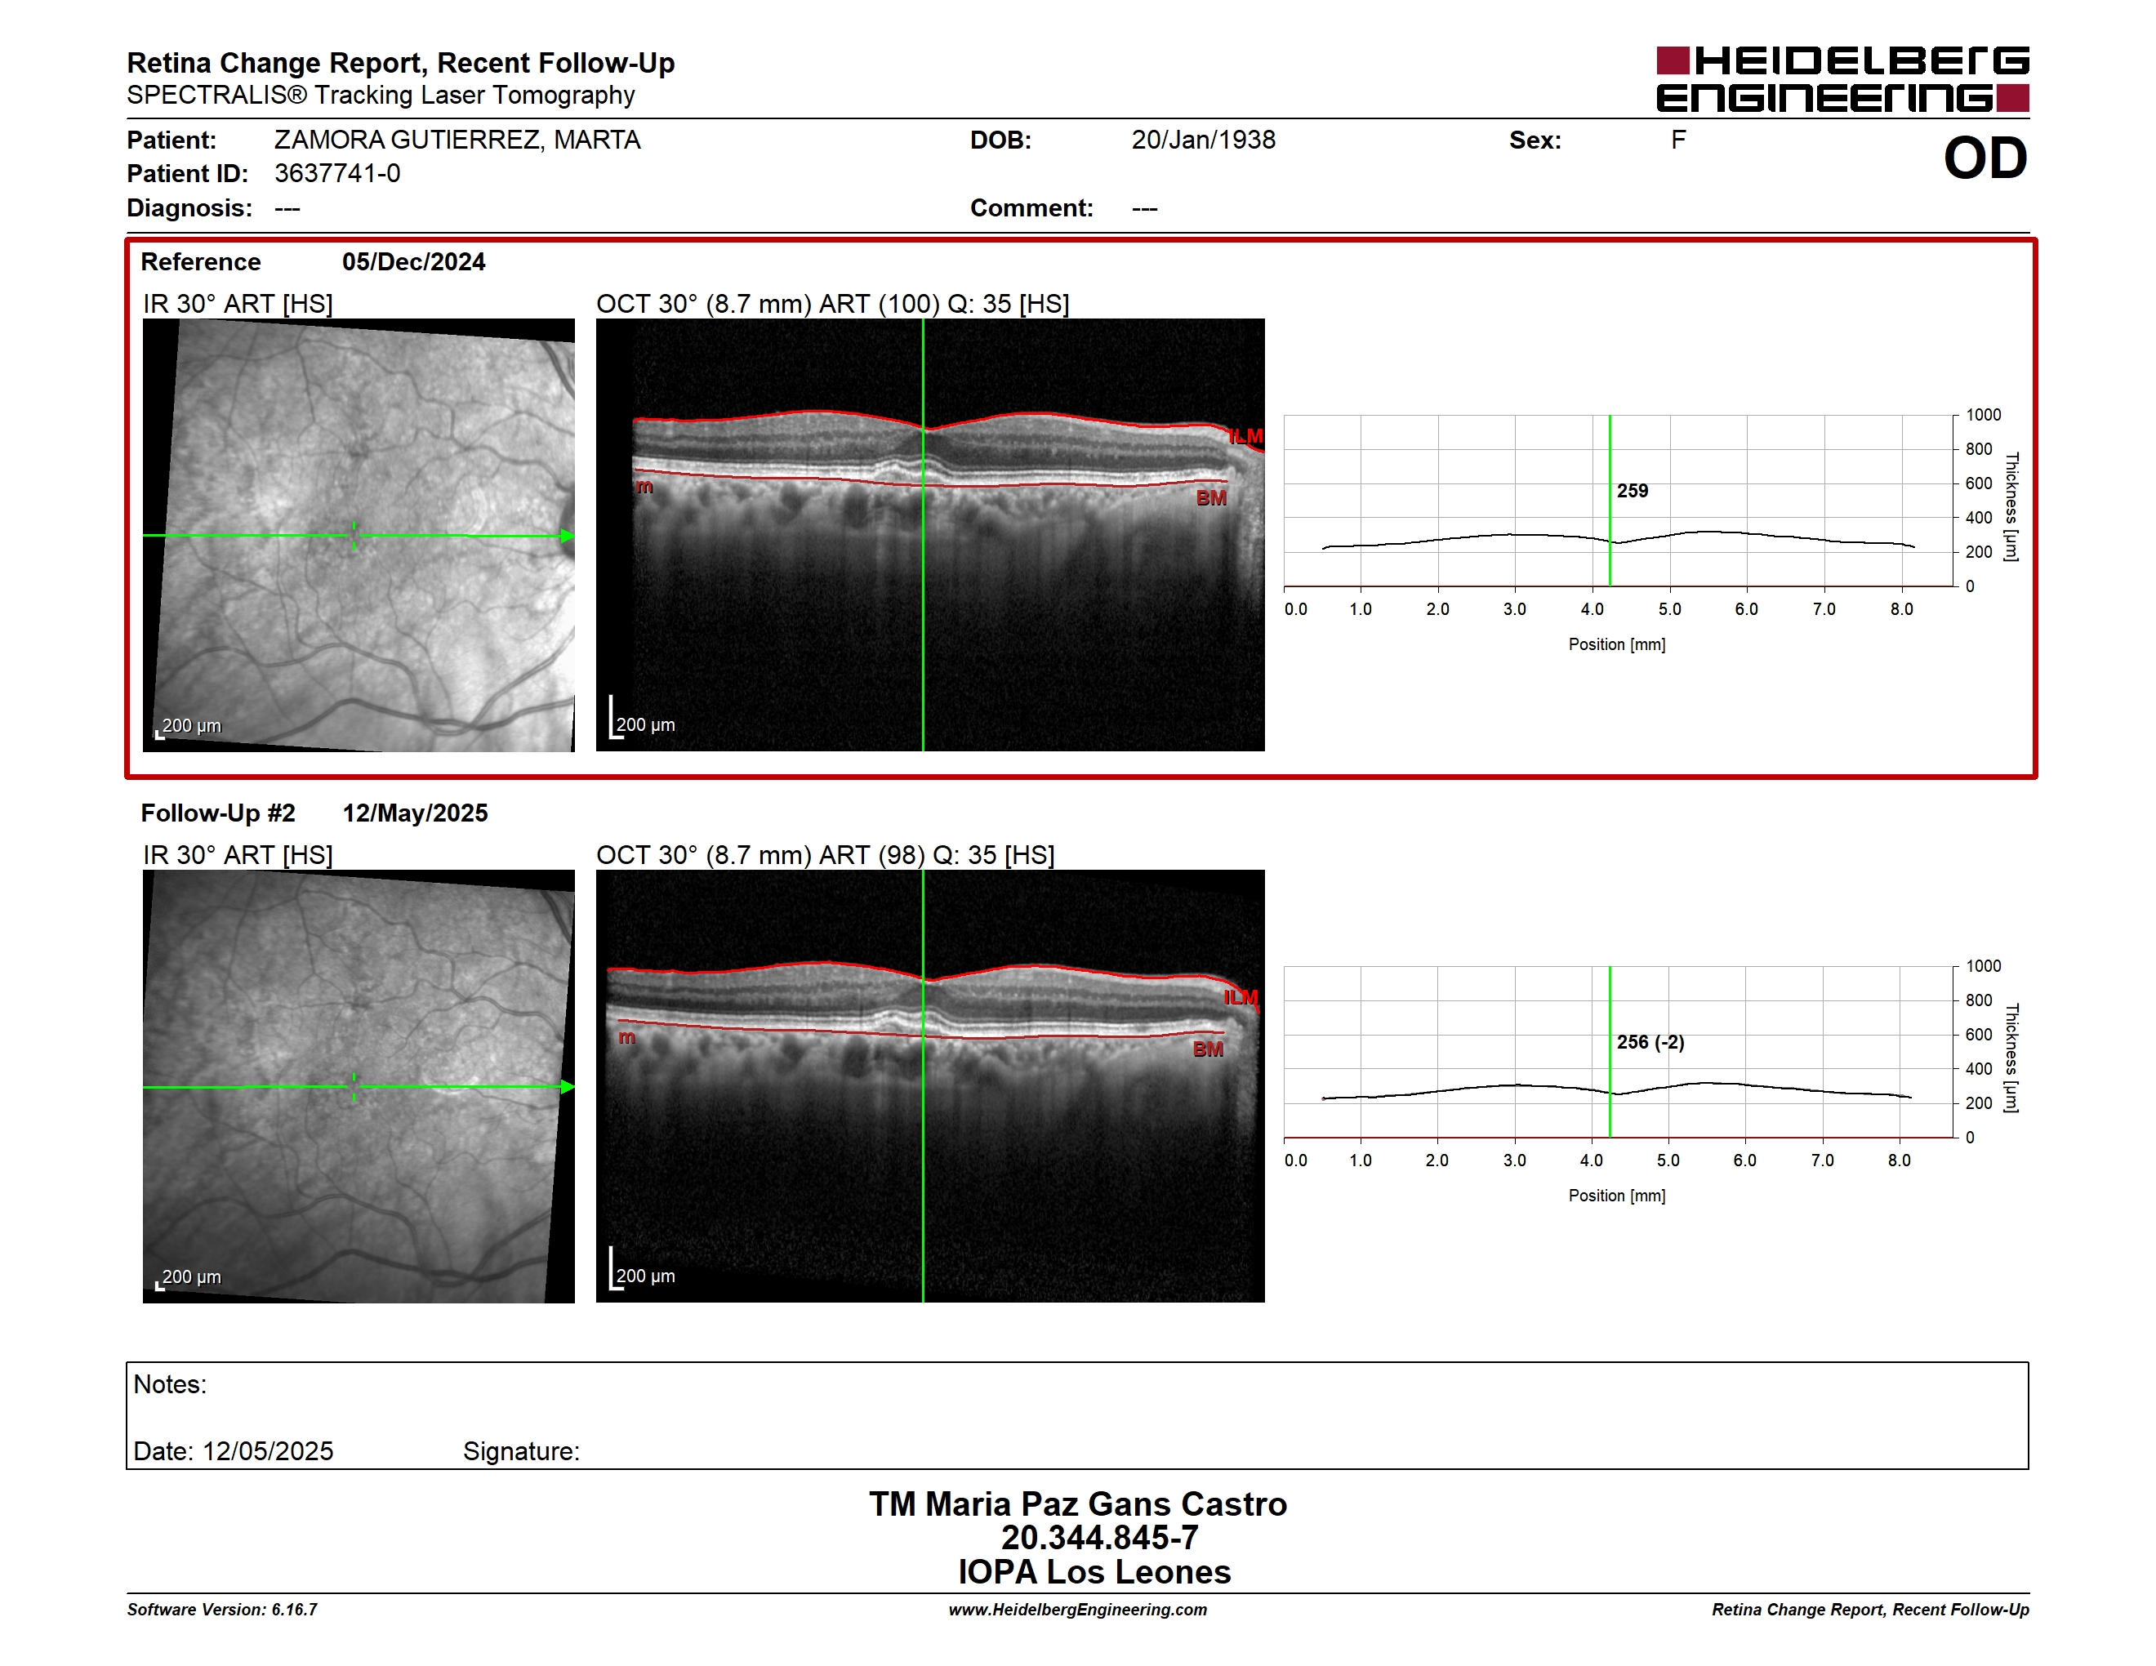Click the 200 µm scale bar in Follow-Up OCT
This screenshot has width=2156, height=1666.
642,1269
